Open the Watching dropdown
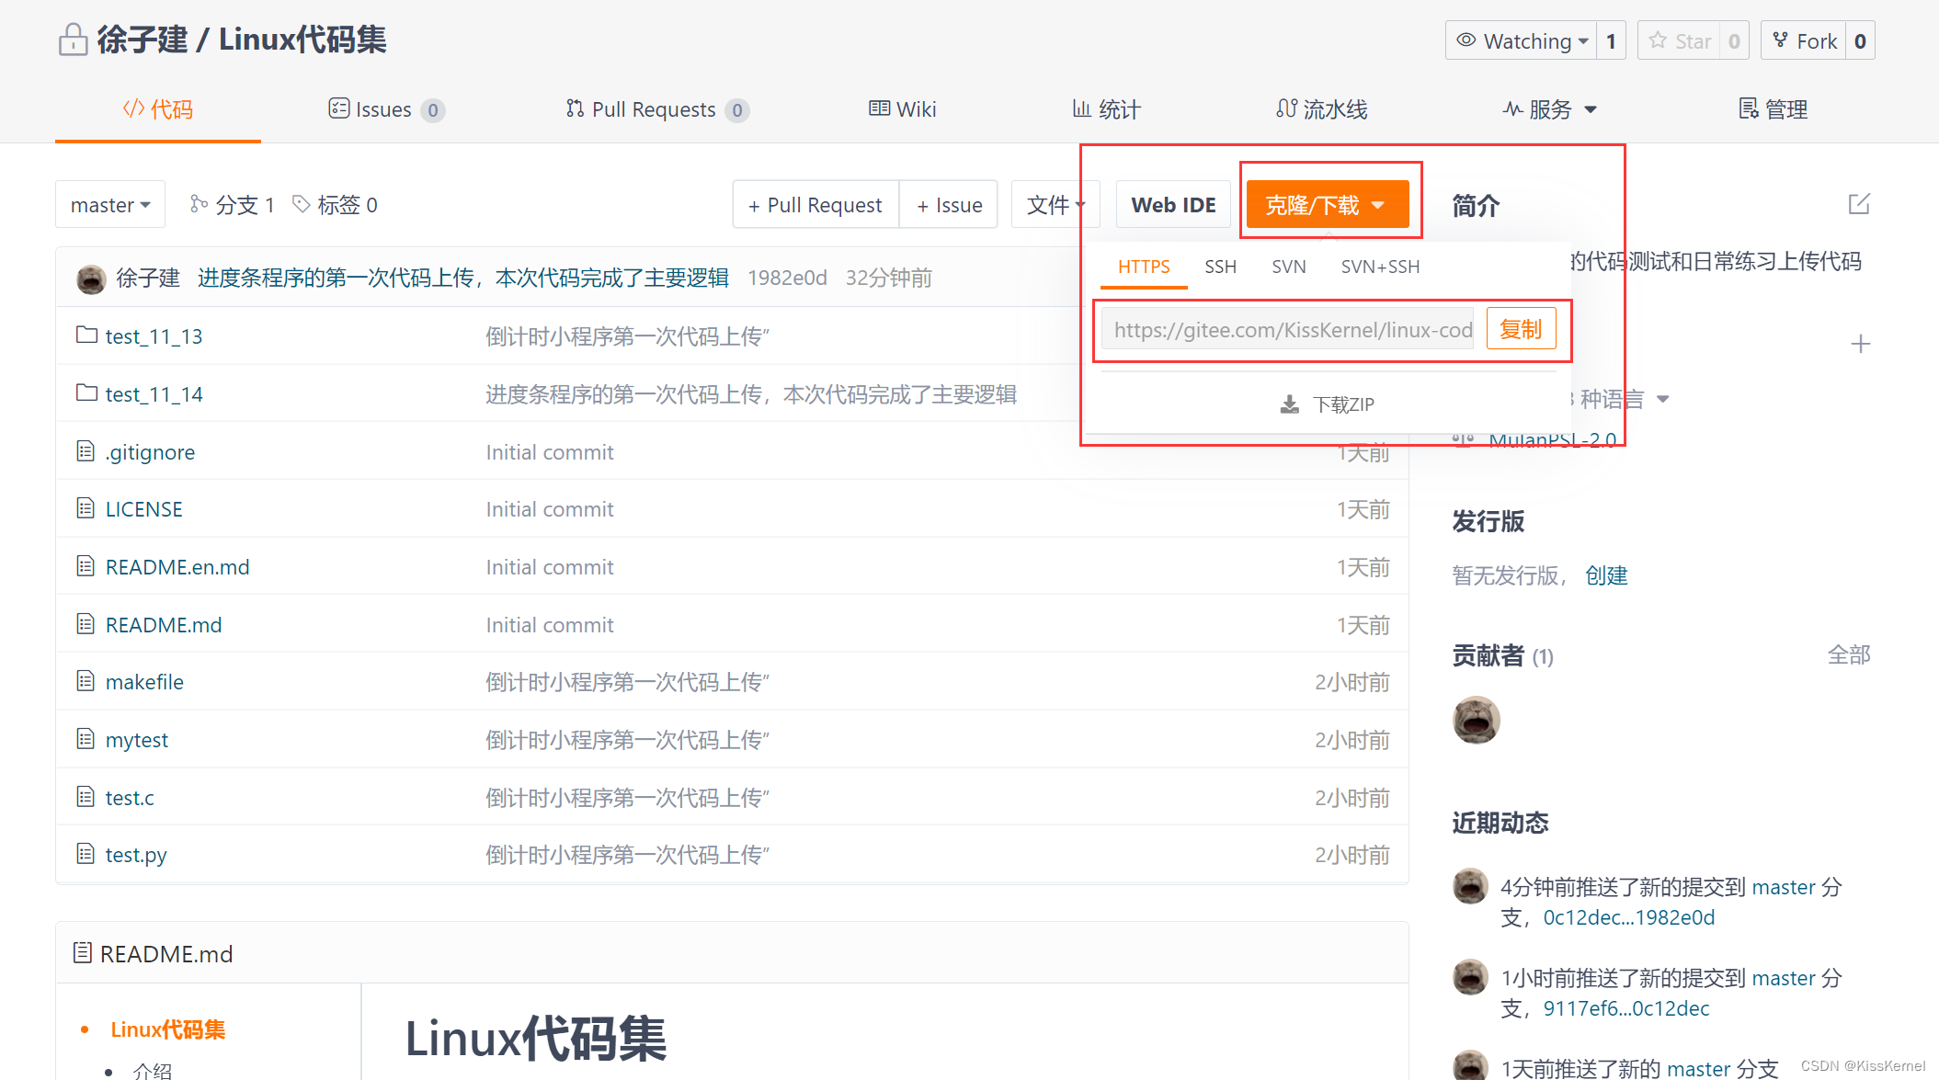This screenshot has width=1939, height=1080. (1522, 41)
